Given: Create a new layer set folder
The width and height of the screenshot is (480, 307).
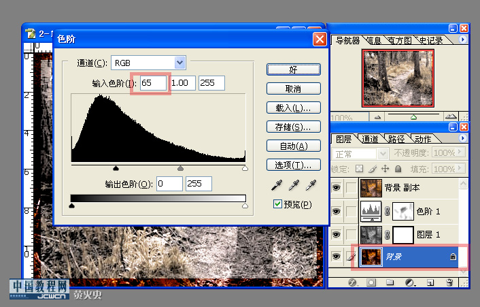Looking at the screenshot, I should 390,282.
